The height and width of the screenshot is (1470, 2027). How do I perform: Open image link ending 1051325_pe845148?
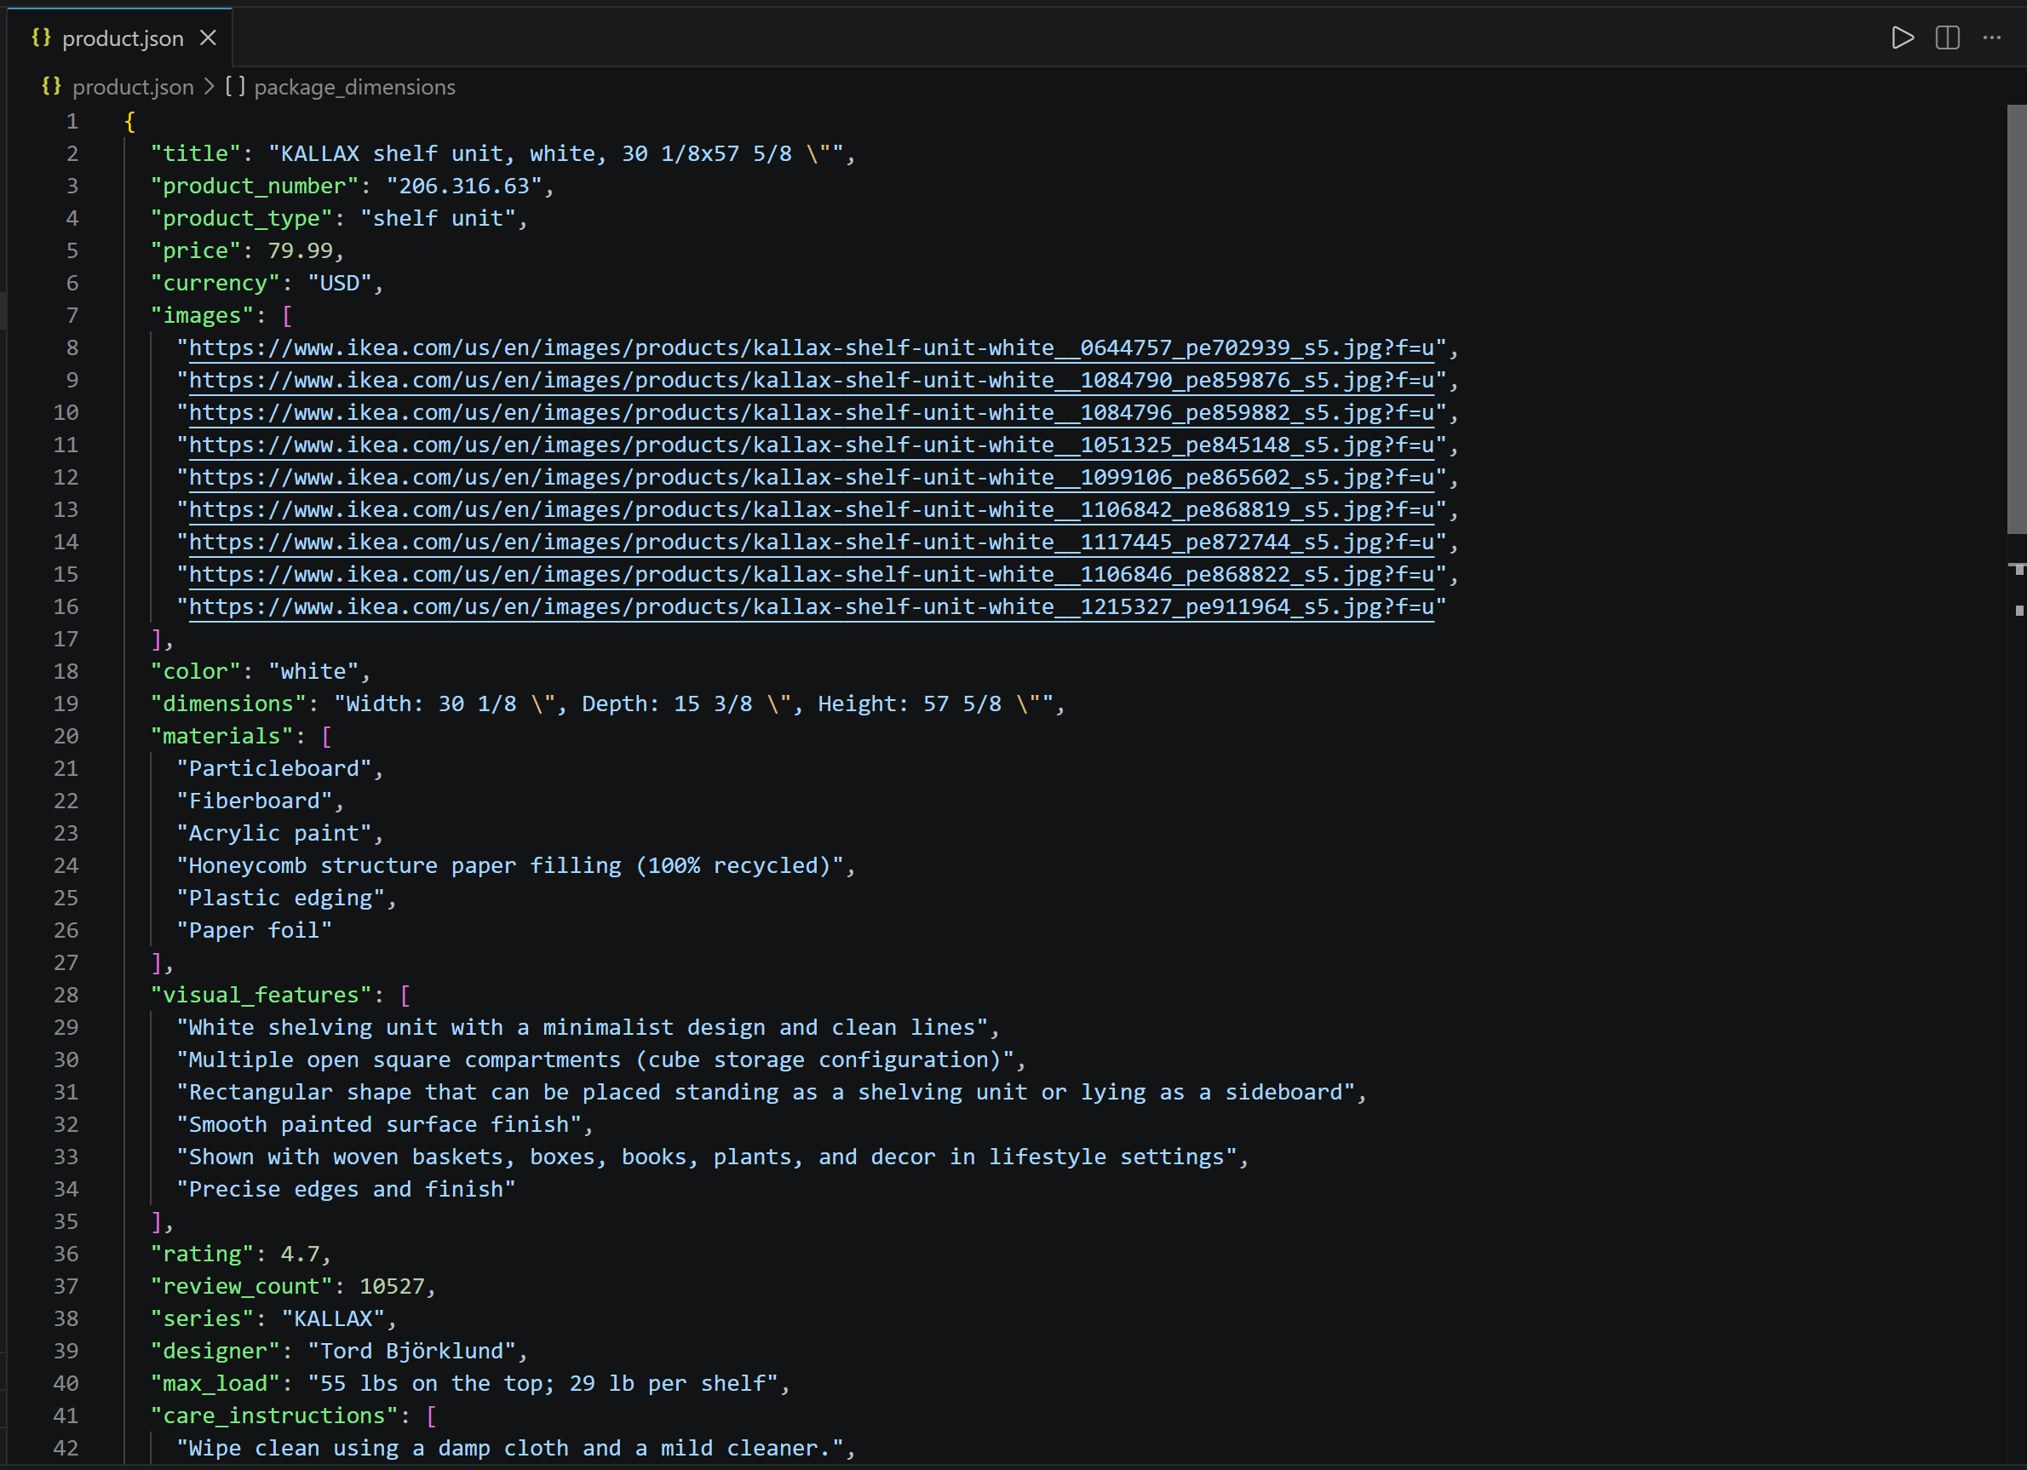click(811, 445)
